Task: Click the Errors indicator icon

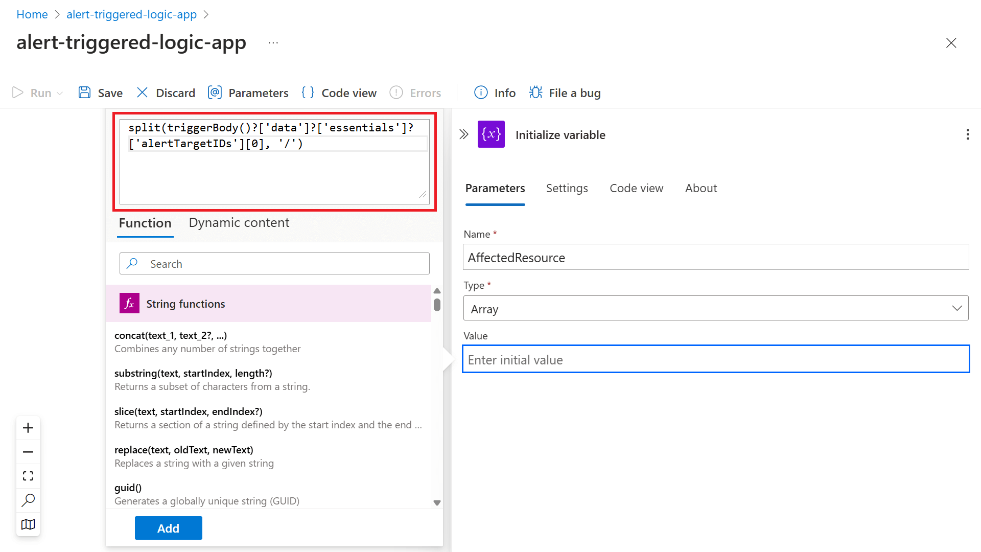Action: point(398,93)
